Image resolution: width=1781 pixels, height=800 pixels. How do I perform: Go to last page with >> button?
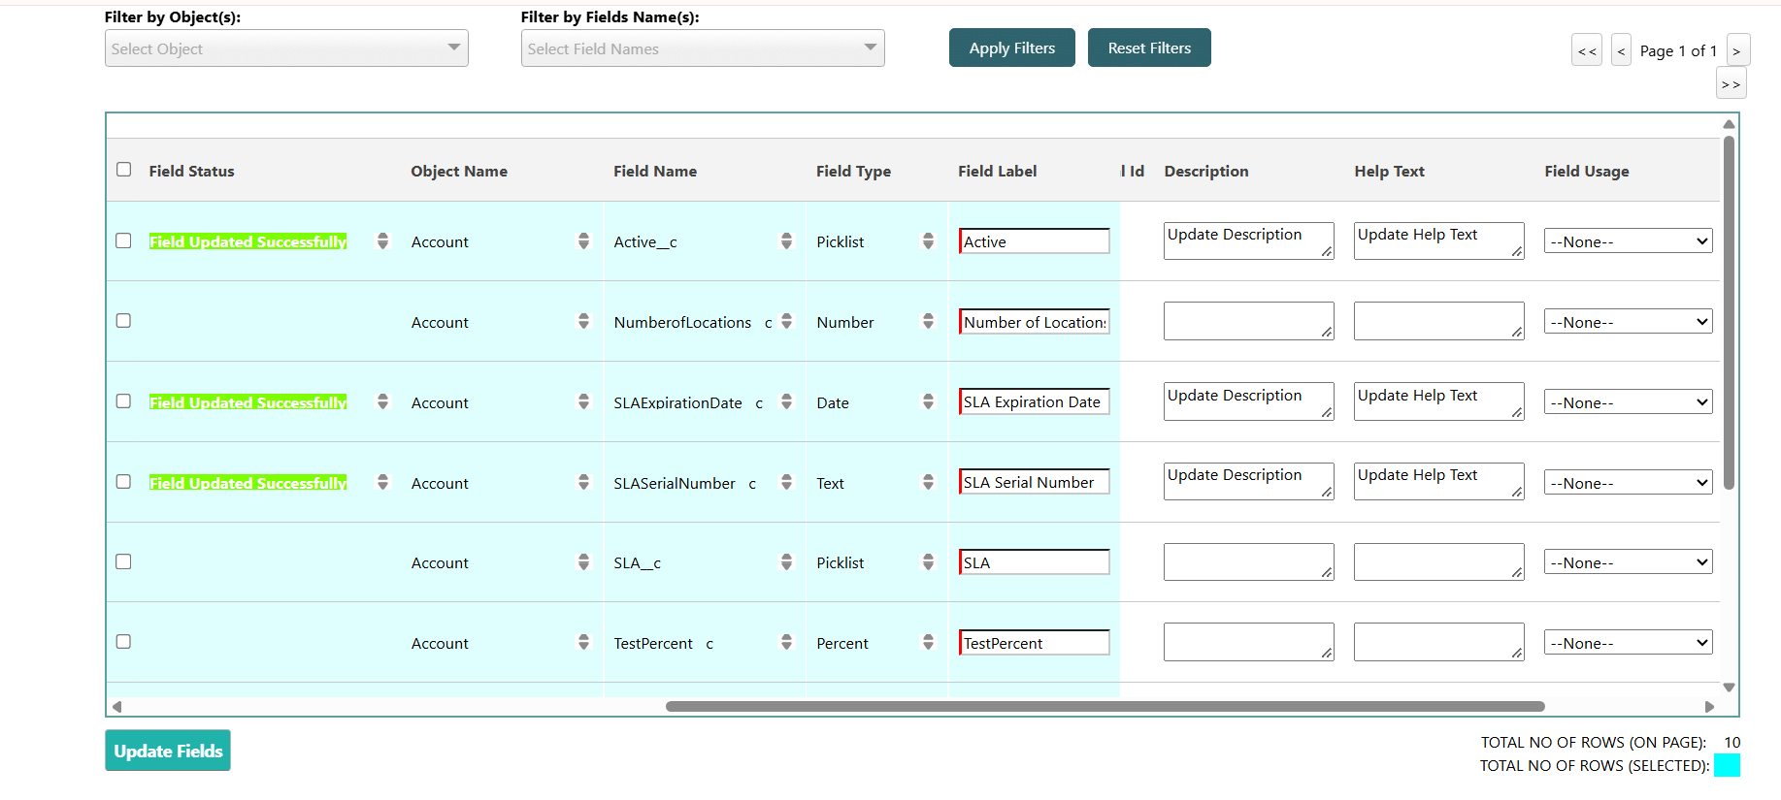pos(1731,83)
